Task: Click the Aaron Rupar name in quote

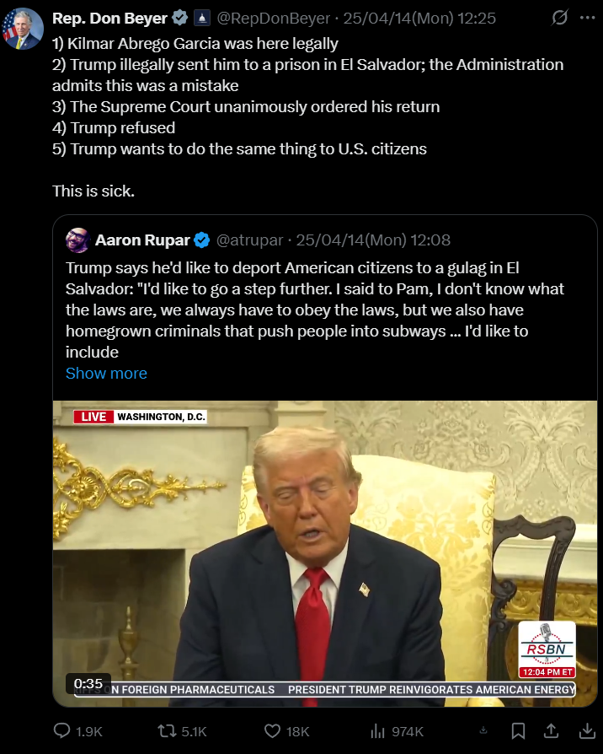Action: point(142,240)
